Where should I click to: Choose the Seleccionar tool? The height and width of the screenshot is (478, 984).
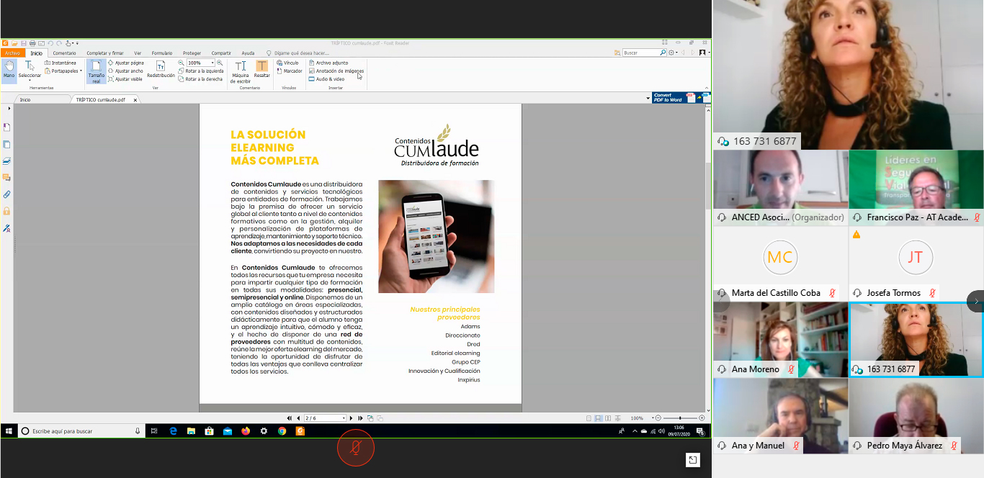click(30, 71)
